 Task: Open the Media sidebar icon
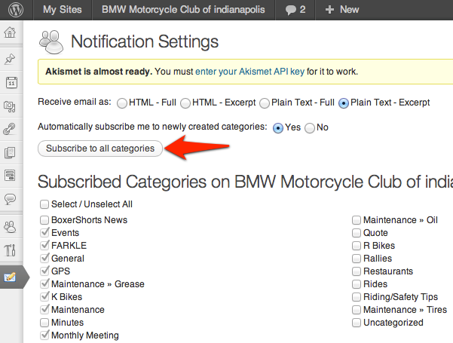click(10, 106)
